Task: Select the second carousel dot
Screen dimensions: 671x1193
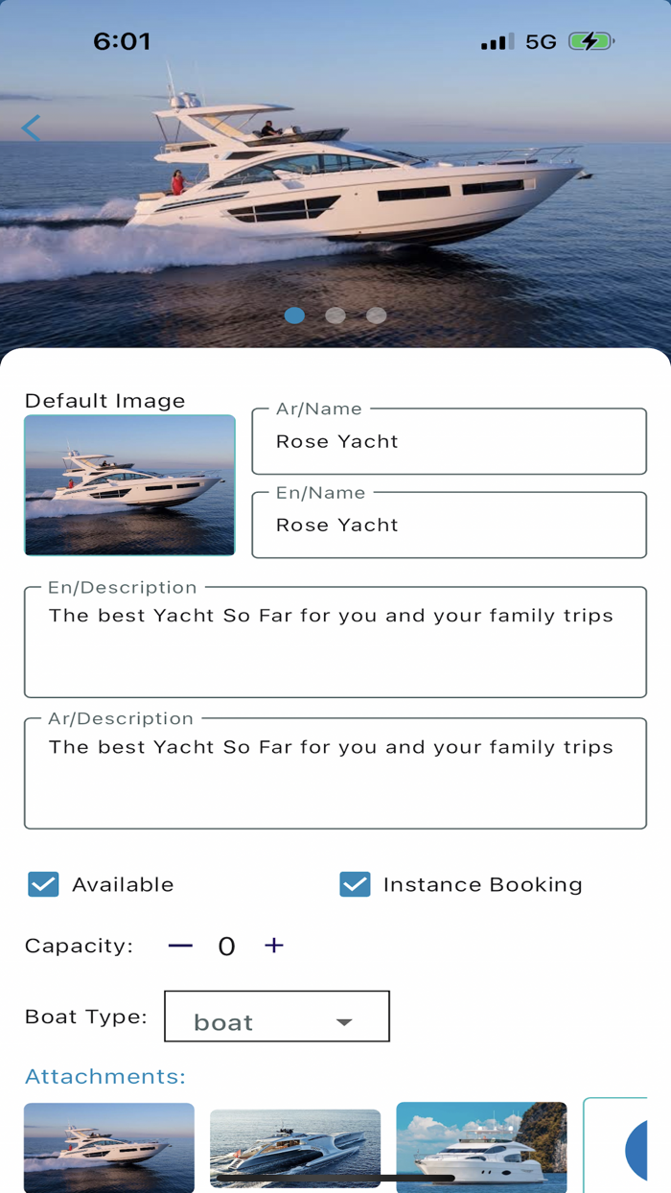Action: click(x=335, y=316)
